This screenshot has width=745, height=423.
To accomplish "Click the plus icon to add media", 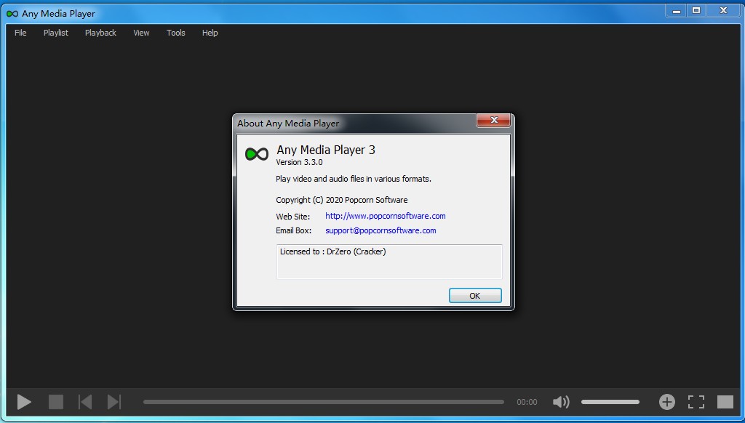I will click(x=666, y=402).
